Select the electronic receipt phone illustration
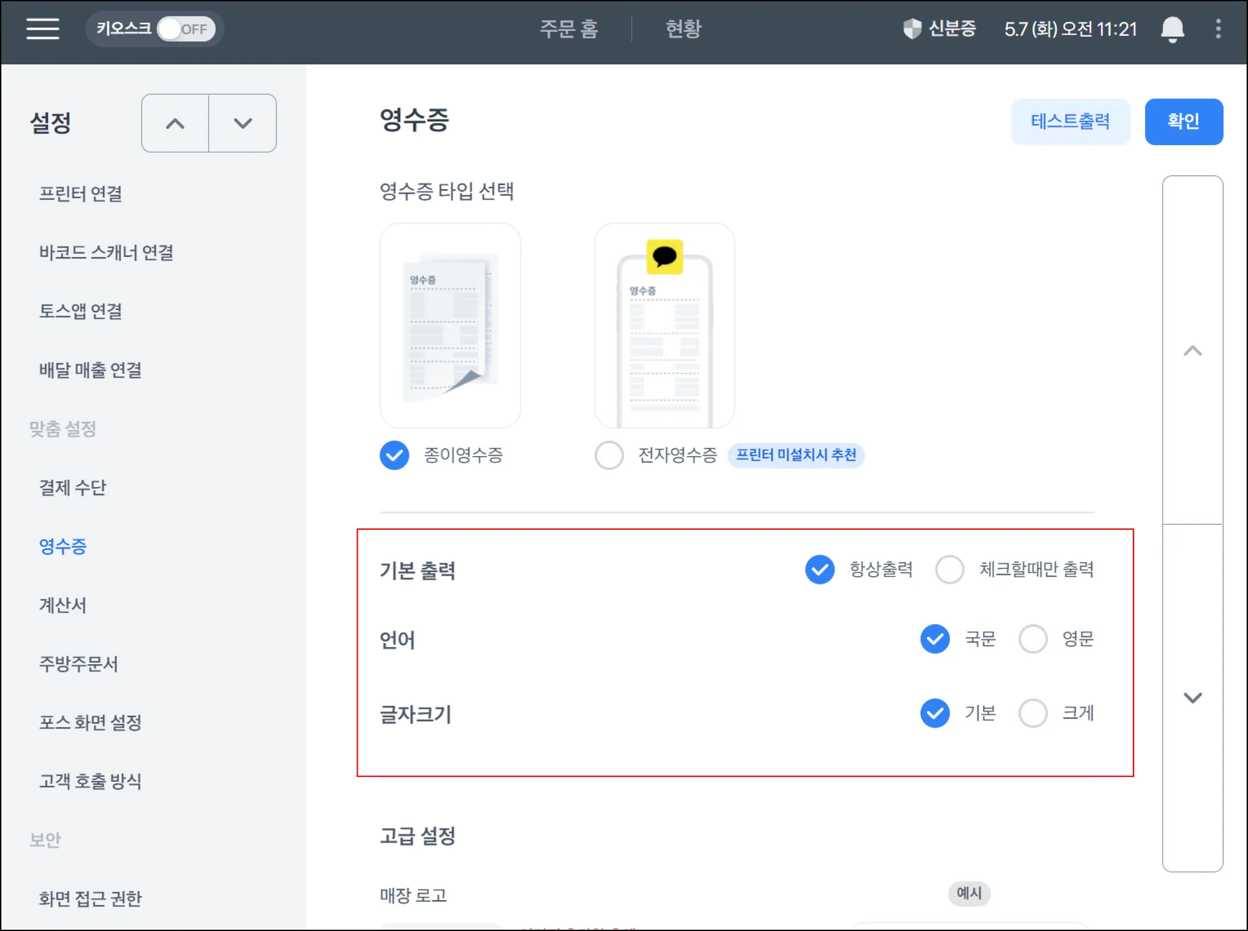Image resolution: width=1248 pixels, height=931 pixels. tap(664, 325)
